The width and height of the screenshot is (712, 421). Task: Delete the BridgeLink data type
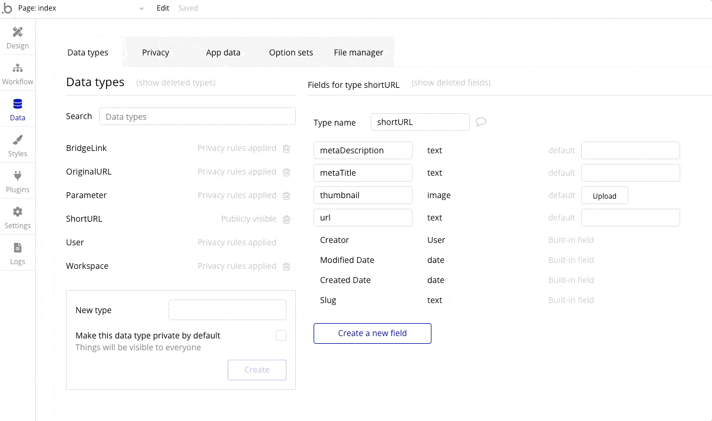coord(286,149)
